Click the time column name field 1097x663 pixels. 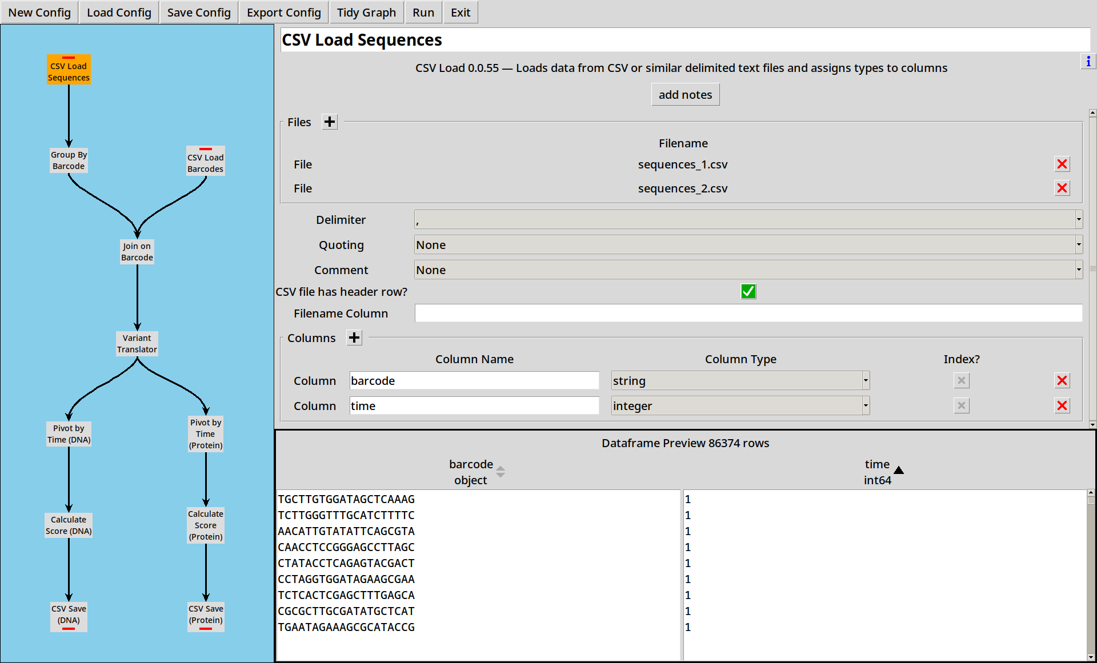474,406
